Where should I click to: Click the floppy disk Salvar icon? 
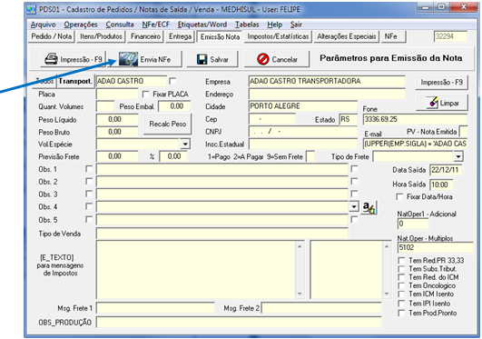coord(202,59)
